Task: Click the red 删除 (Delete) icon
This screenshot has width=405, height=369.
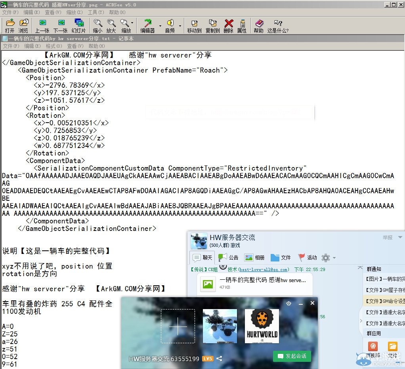Action: coord(229,25)
